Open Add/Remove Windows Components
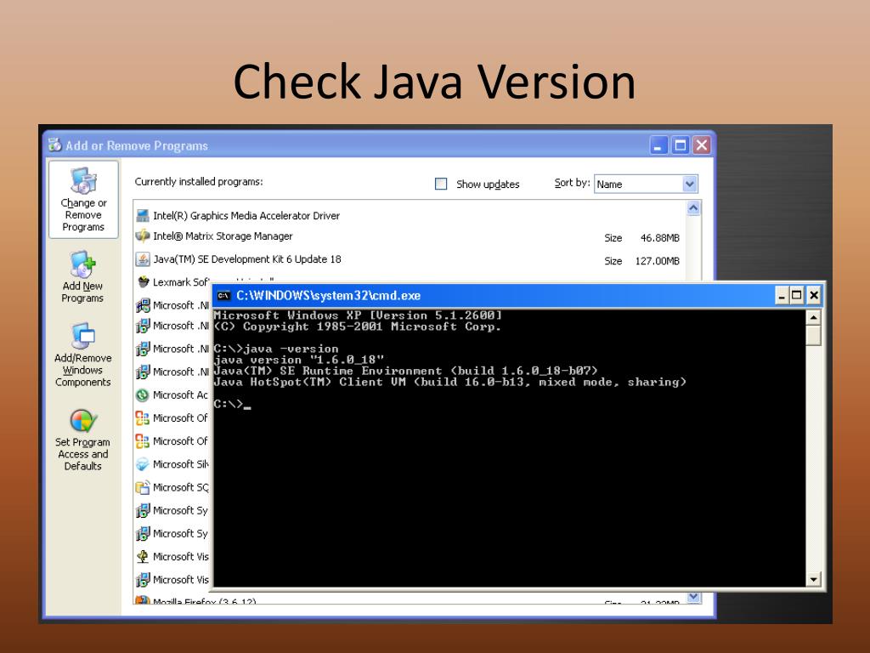 click(x=82, y=338)
